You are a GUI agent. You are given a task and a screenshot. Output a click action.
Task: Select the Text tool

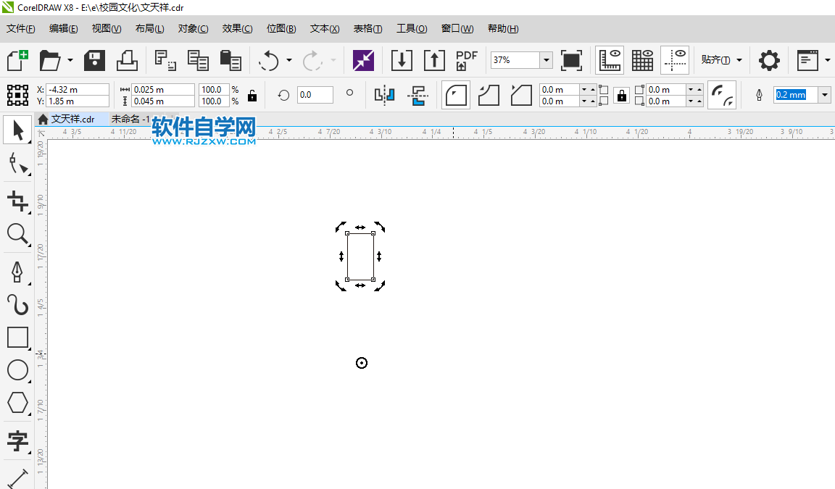tap(17, 441)
